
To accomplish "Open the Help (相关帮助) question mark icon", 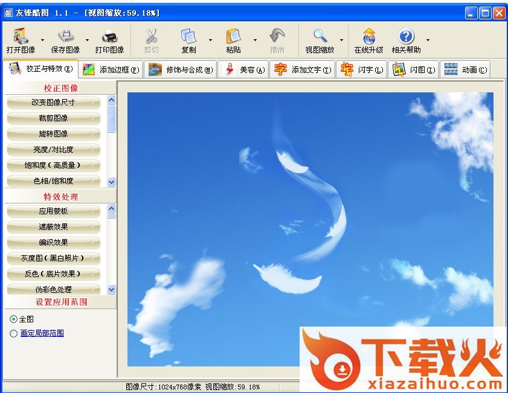I will [x=407, y=36].
